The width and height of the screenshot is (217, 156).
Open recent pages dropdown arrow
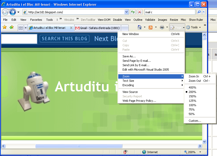[x=18, y=12]
